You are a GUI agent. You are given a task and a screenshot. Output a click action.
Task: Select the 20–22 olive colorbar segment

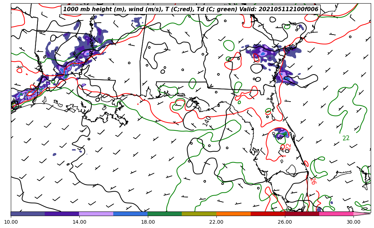pos(199,214)
